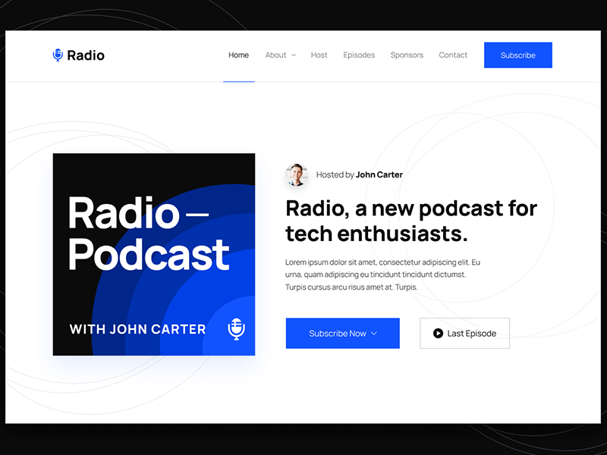Image resolution: width=607 pixels, height=455 pixels.
Task: Click the Radio Podcast cover artwork
Action: (x=154, y=255)
